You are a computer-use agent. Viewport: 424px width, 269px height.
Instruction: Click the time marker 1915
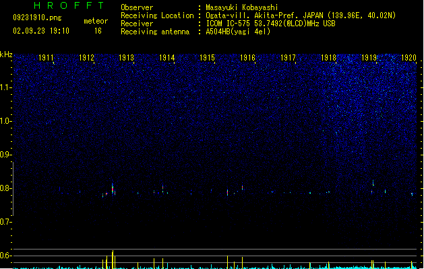[207, 58]
